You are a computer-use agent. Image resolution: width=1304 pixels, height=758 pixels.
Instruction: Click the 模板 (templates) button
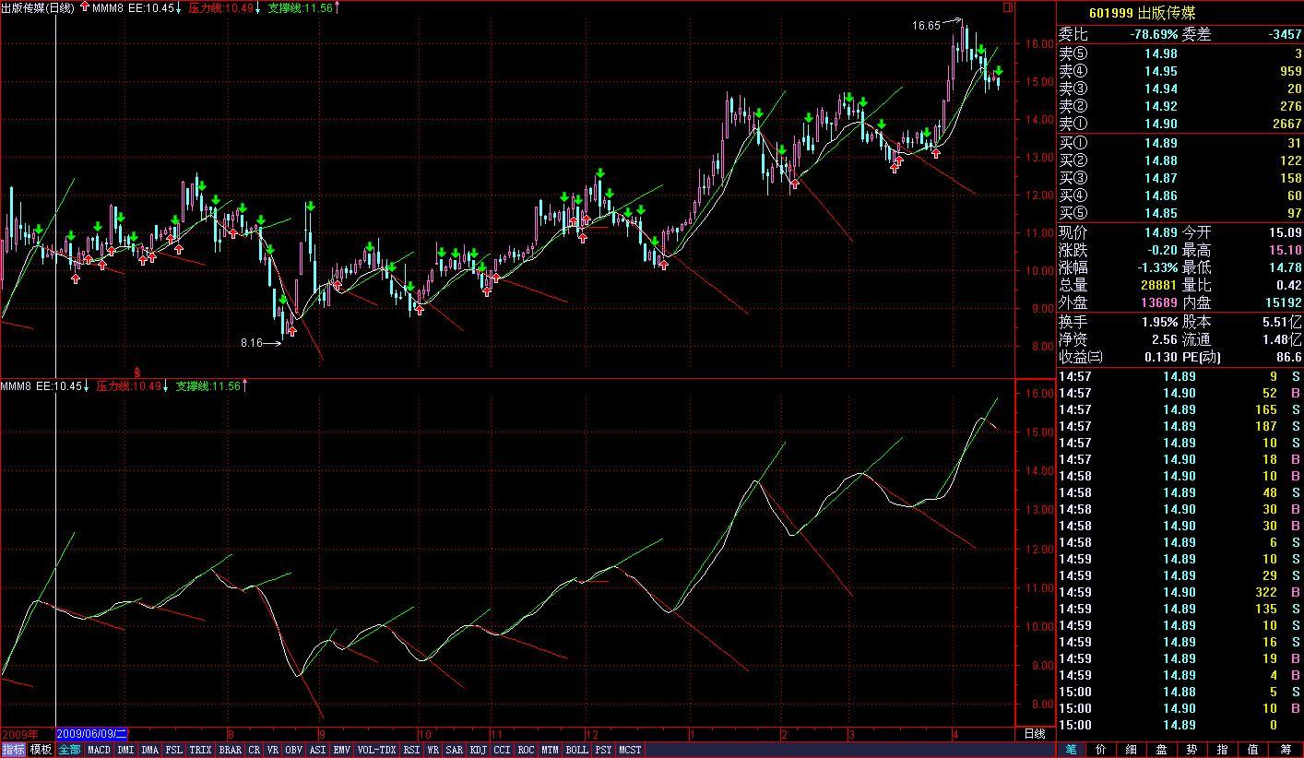(x=41, y=751)
